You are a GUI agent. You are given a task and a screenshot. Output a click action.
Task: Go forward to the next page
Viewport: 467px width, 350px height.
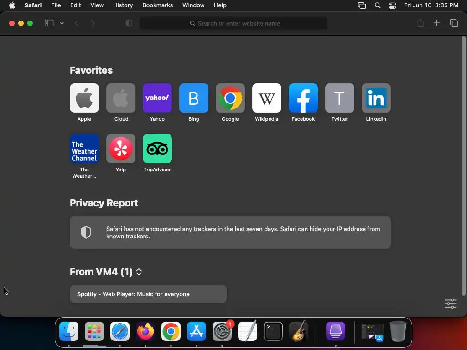pos(93,23)
